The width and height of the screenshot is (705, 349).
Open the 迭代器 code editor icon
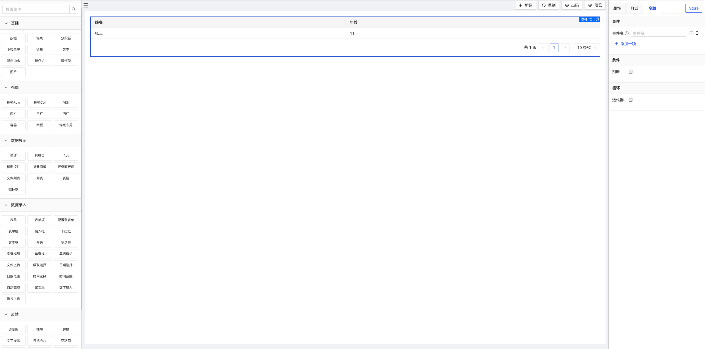(631, 100)
